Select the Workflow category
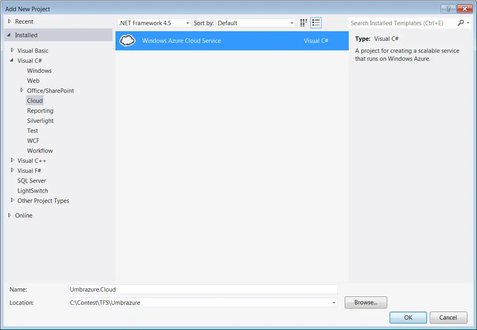This screenshot has width=477, height=330. pos(40,151)
